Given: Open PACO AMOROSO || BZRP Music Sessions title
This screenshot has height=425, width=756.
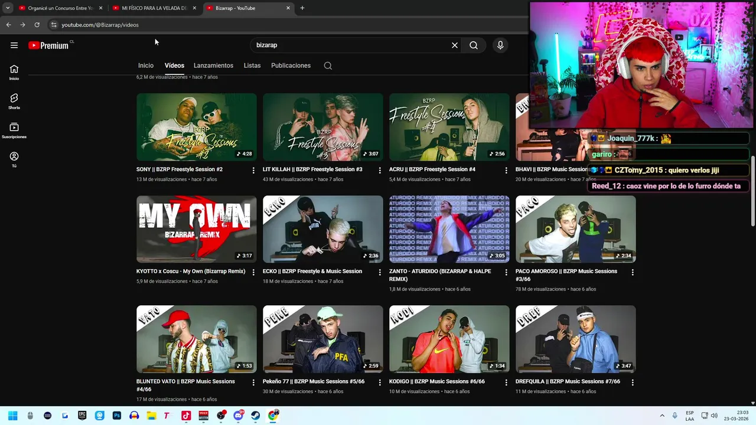Looking at the screenshot, I should (x=566, y=275).
